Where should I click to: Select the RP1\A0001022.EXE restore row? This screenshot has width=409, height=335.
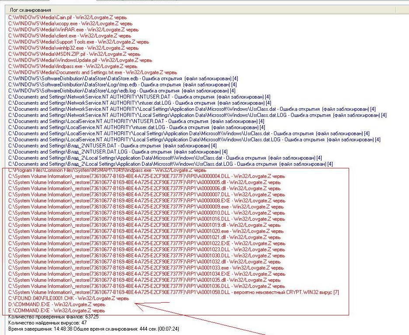point(147,244)
